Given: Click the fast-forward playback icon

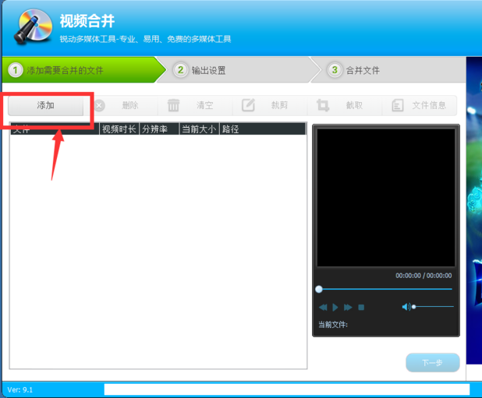Looking at the screenshot, I should (x=348, y=307).
